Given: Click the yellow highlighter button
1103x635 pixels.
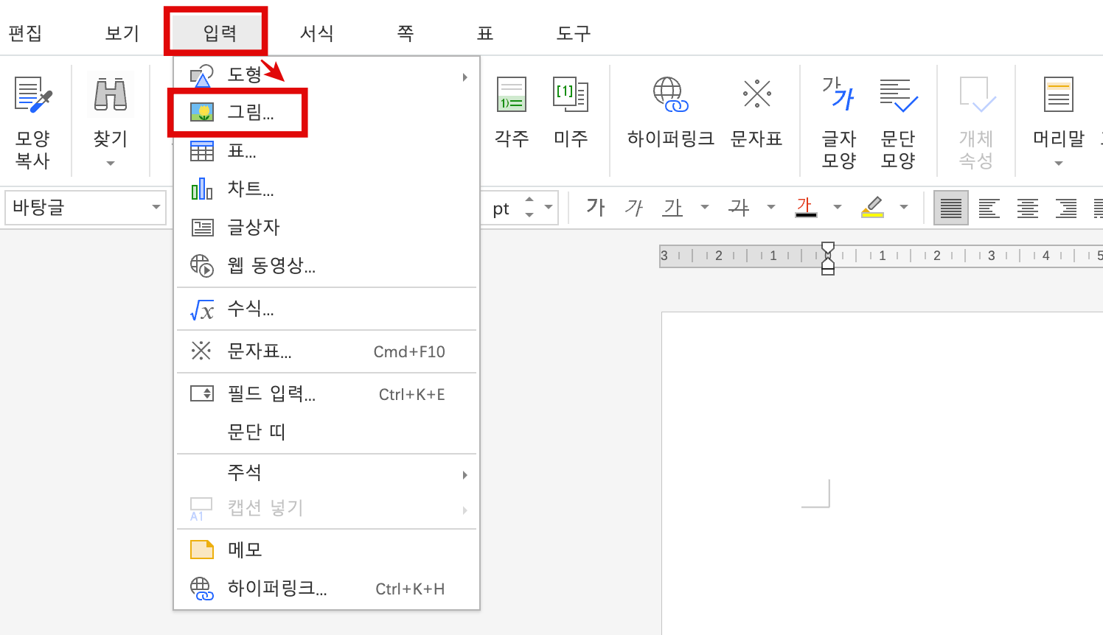Looking at the screenshot, I should tap(872, 208).
